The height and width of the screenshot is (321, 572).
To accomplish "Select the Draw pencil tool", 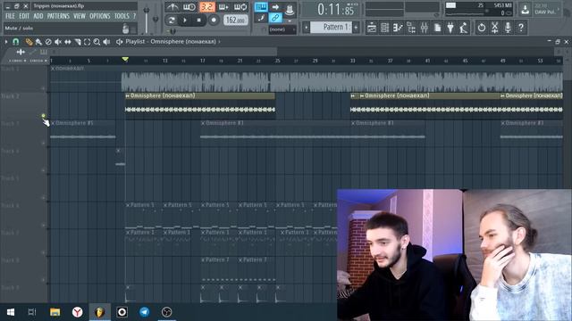I will pyautogui.click(x=29, y=42).
